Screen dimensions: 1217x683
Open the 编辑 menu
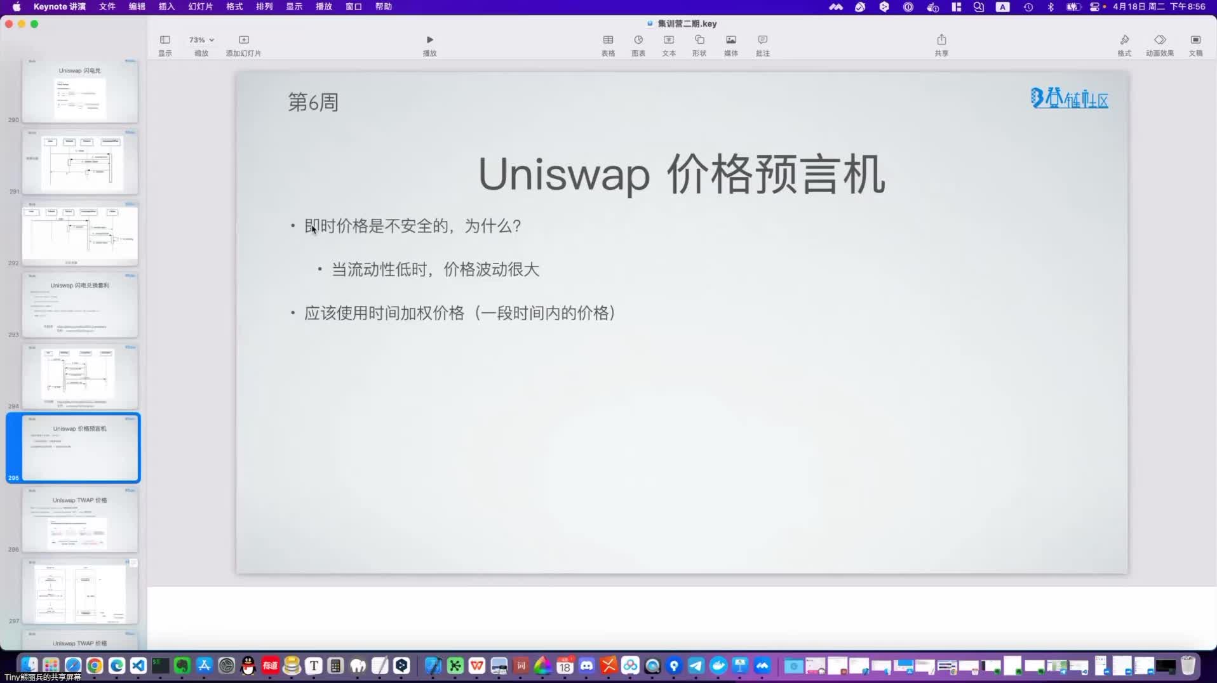(137, 7)
